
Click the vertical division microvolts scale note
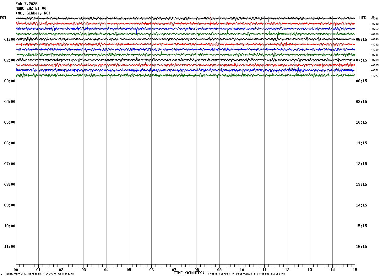40,274
